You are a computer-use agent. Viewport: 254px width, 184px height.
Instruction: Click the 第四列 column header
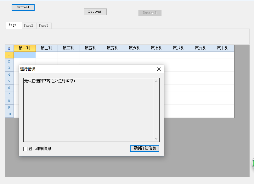91,48
